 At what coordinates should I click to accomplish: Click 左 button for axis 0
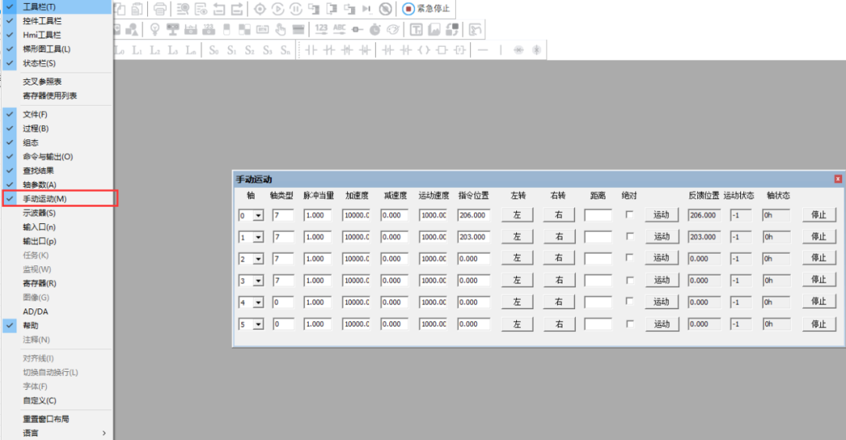[518, 215]
